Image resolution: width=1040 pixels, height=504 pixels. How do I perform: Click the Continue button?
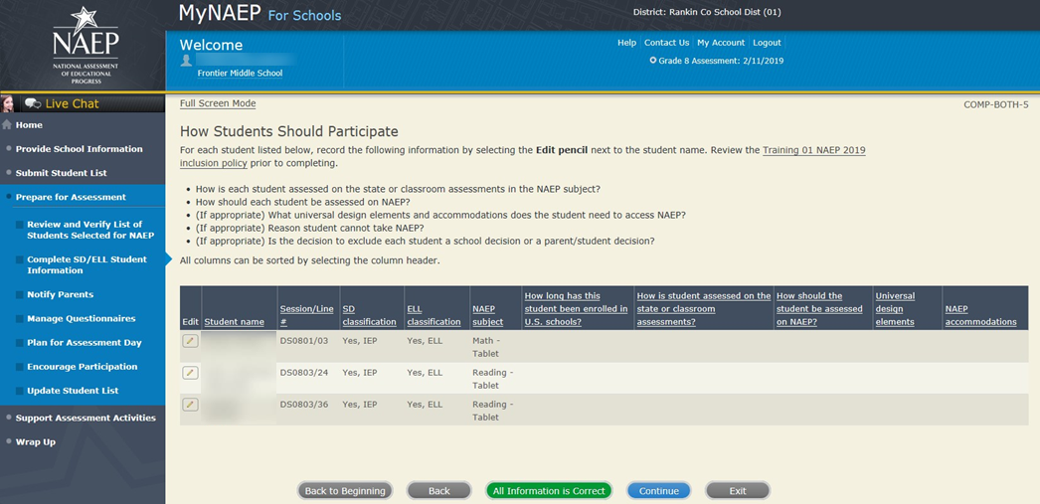tap(658, 491)
